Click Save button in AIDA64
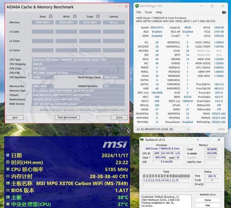Image resolution: width=231 pixels, height=208 pixels. pyautogui.click(x=15, y=117)
